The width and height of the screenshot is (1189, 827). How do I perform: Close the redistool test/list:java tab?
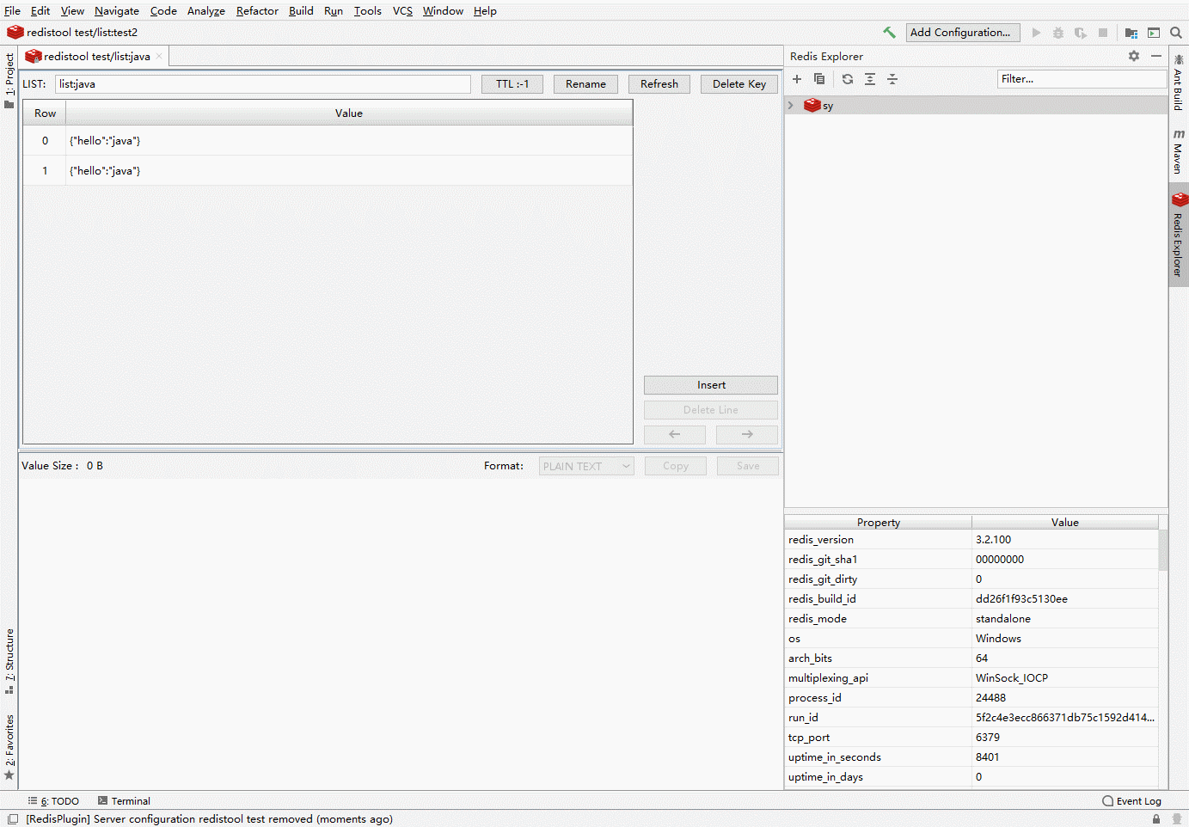click(159, 57)
